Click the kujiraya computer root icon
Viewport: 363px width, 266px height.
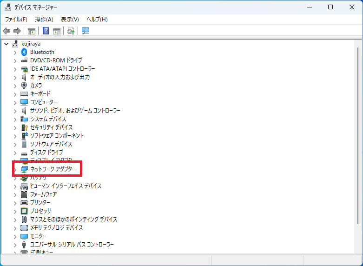(x=15, y=44)
